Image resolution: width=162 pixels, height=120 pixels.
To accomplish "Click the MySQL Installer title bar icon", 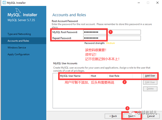I will 4,3.
